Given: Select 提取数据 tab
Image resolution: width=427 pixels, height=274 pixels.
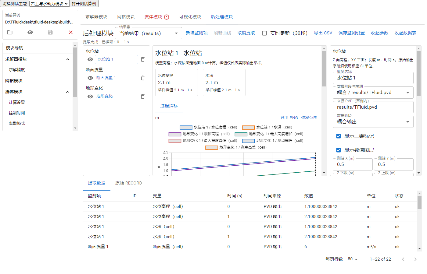Looking at the screenshot, I should (x=97, y=183).
